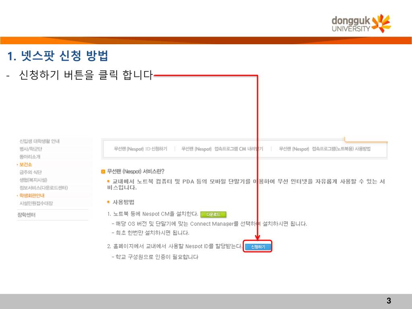Click the Dongguk University logo
This screenshot has width=412, height=309.
coord(361,24)
